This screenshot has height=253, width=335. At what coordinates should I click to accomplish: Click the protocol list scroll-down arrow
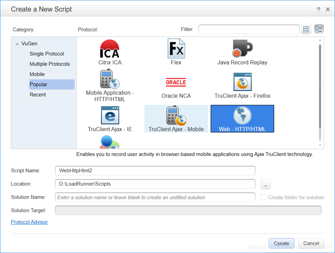click(320, 145)
